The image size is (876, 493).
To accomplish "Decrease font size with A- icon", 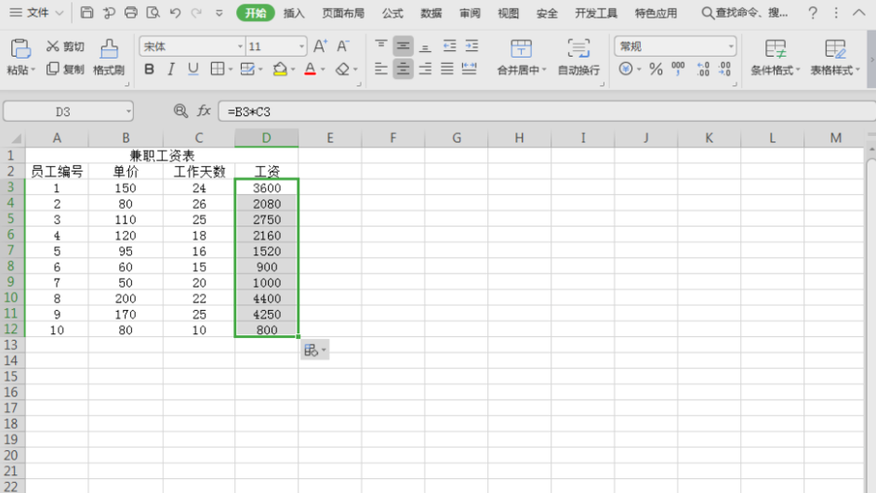I will point(343,46).
